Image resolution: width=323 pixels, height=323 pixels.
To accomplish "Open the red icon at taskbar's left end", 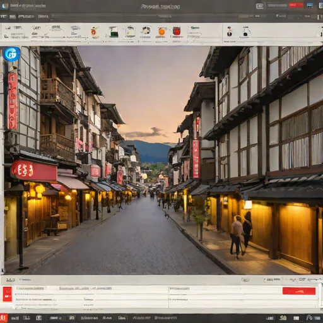I will coord(4,318).
